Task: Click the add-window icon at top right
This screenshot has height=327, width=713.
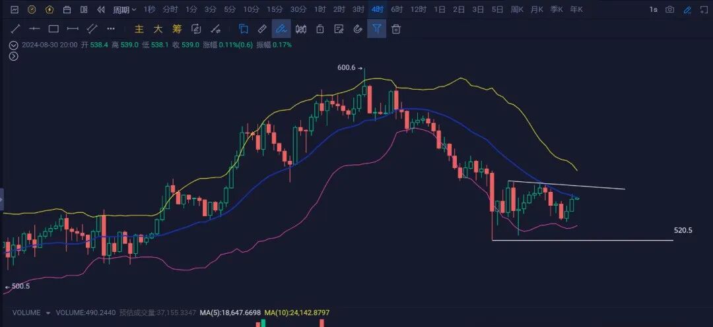Action: click(x=705, y=9)
